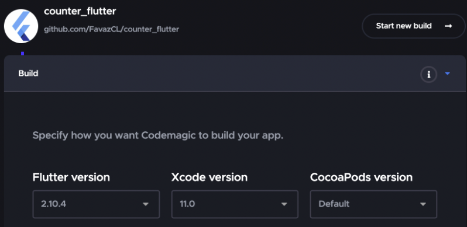Click the caret arrow in Flutter version field
Viewport: 467px width, 227px height.
coord(146,204)
